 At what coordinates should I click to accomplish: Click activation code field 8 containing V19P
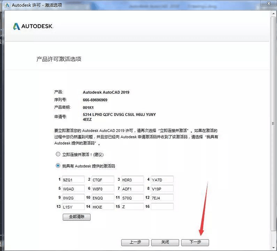point(162,189)
